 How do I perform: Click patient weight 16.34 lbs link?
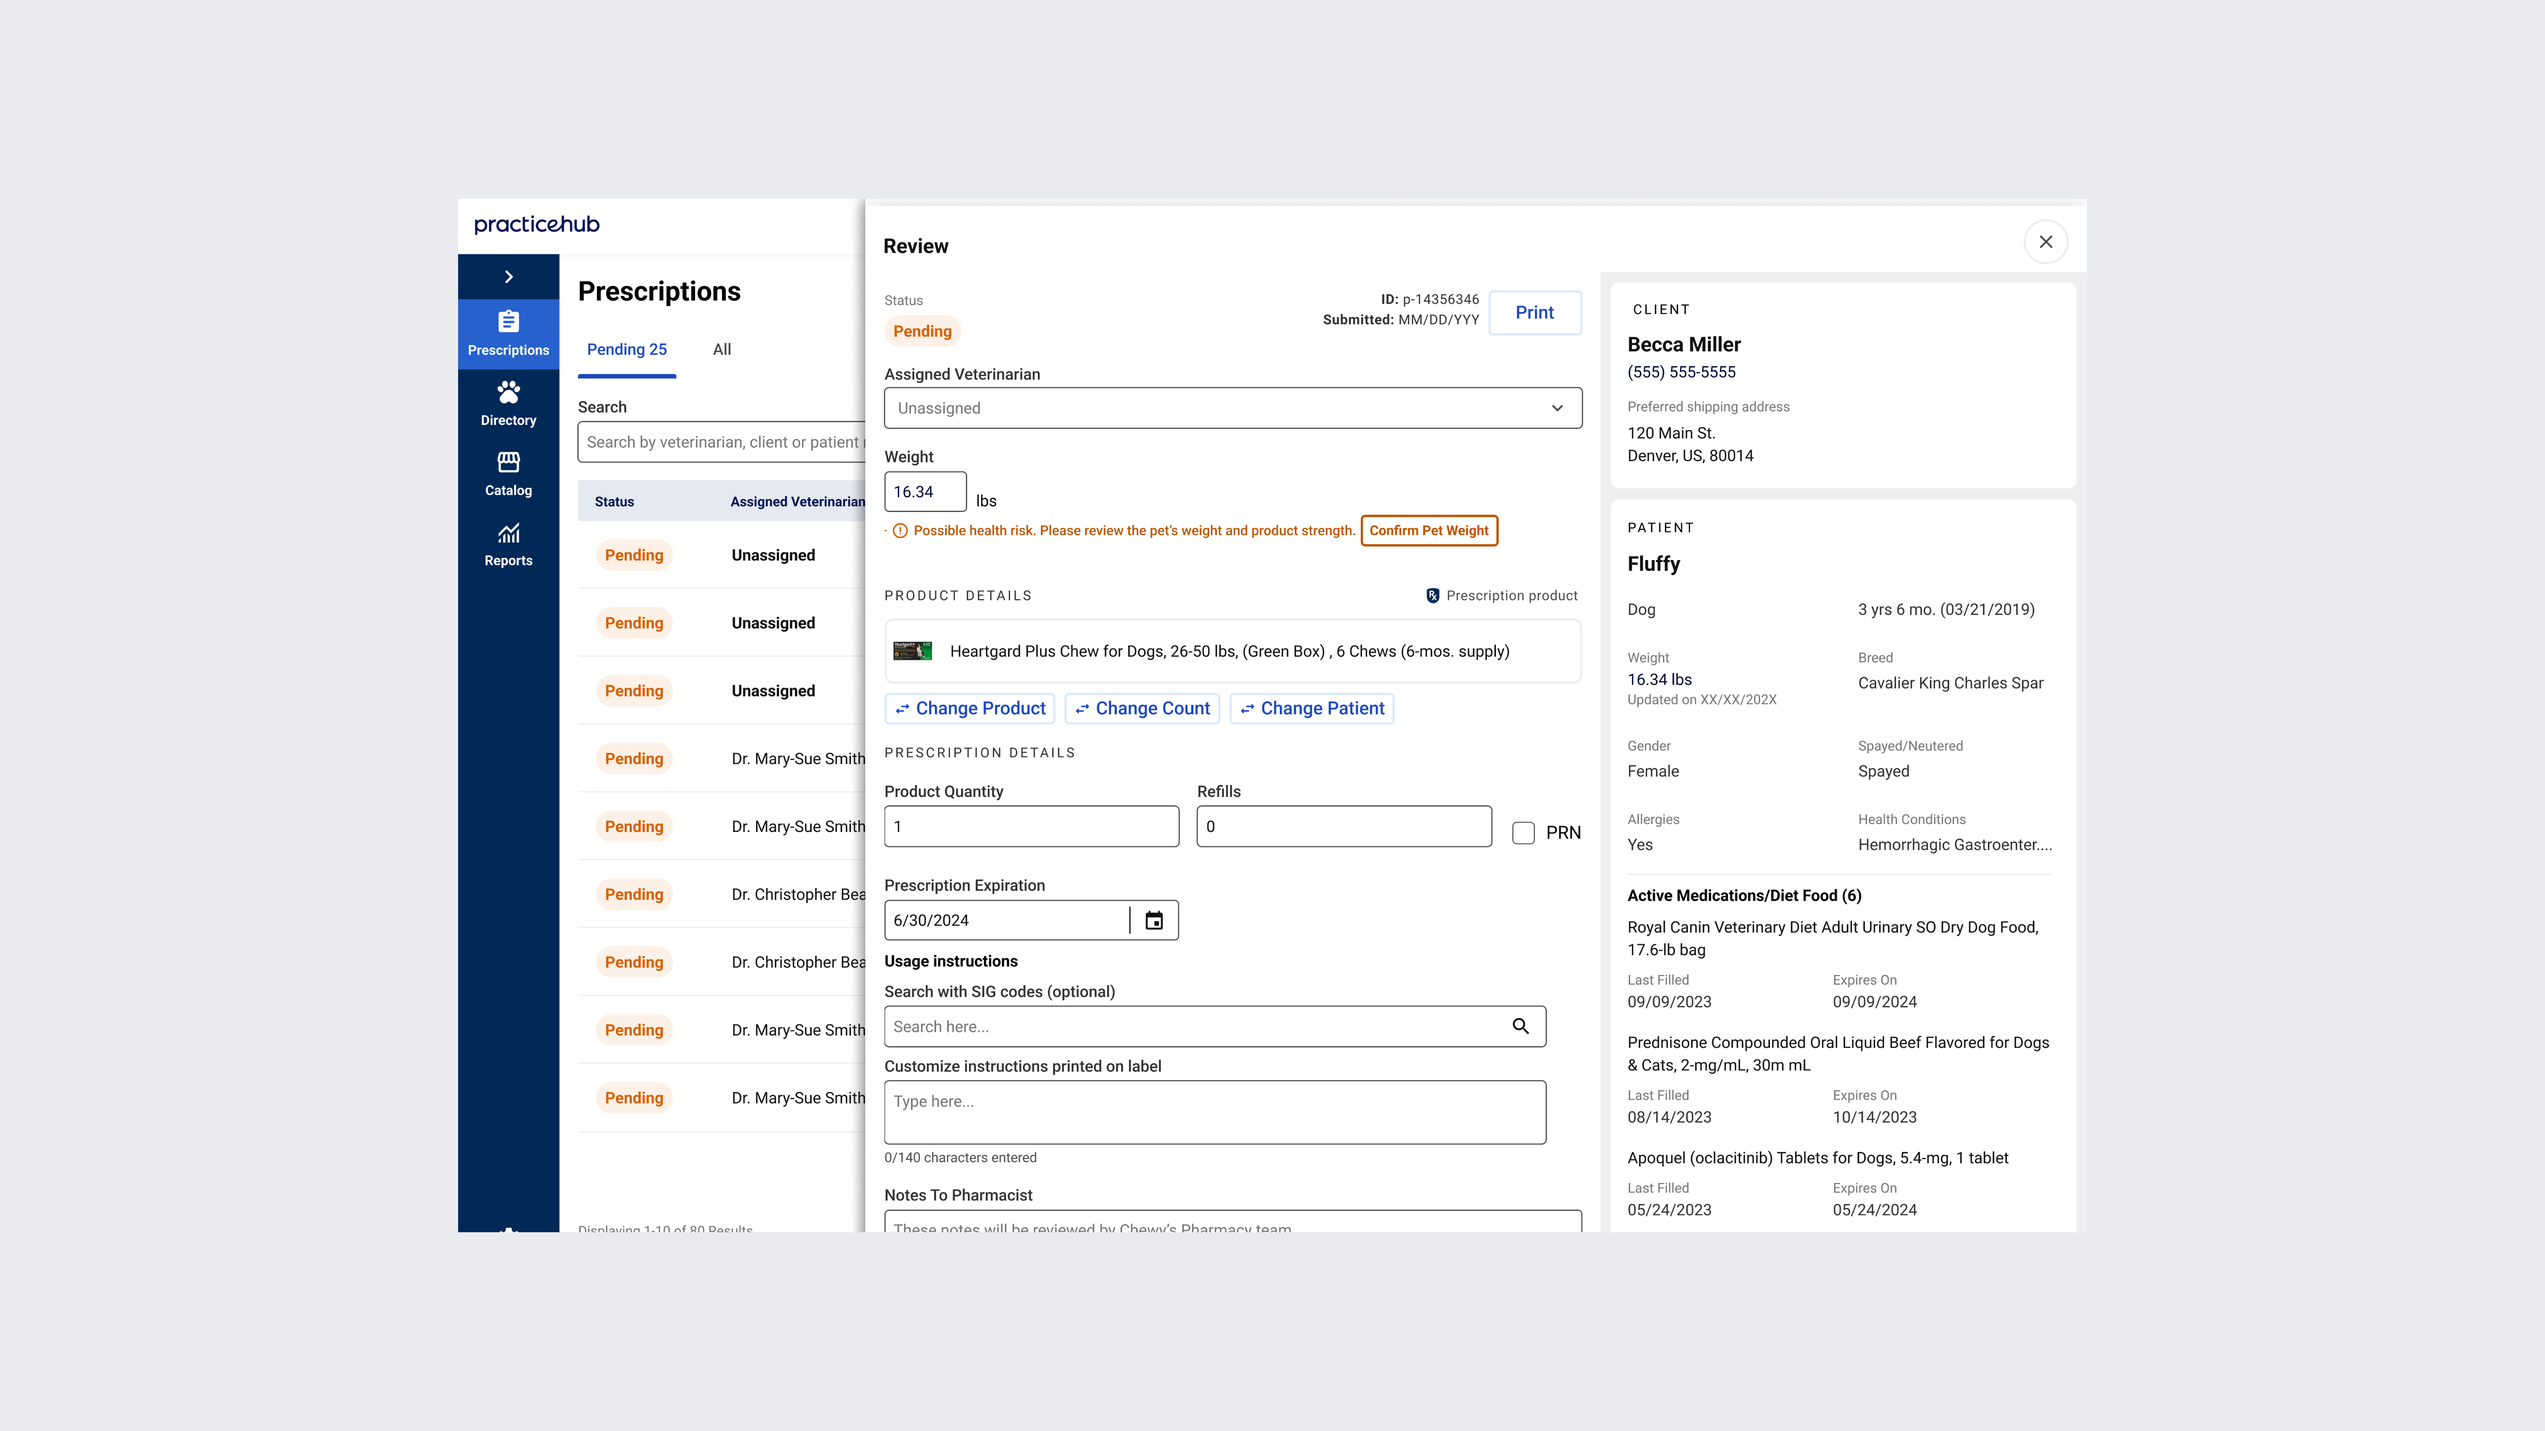click(x=1660, y=679)
